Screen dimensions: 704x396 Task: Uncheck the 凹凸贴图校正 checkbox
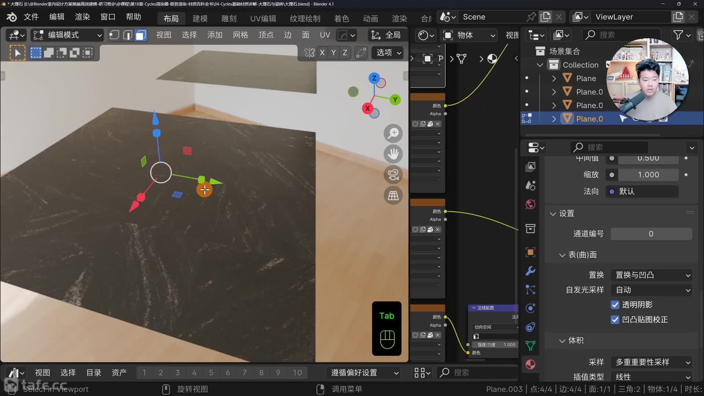(615, 320)
